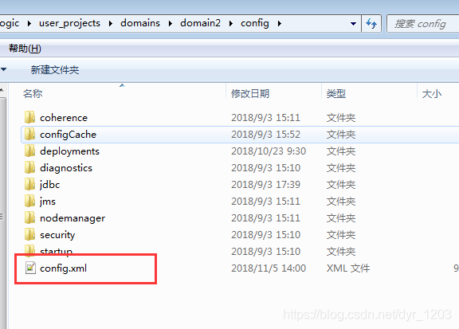This screenshot has width=459, height=329.
Task: Select the configCache folder name
Action: click(x=68, y=135)
